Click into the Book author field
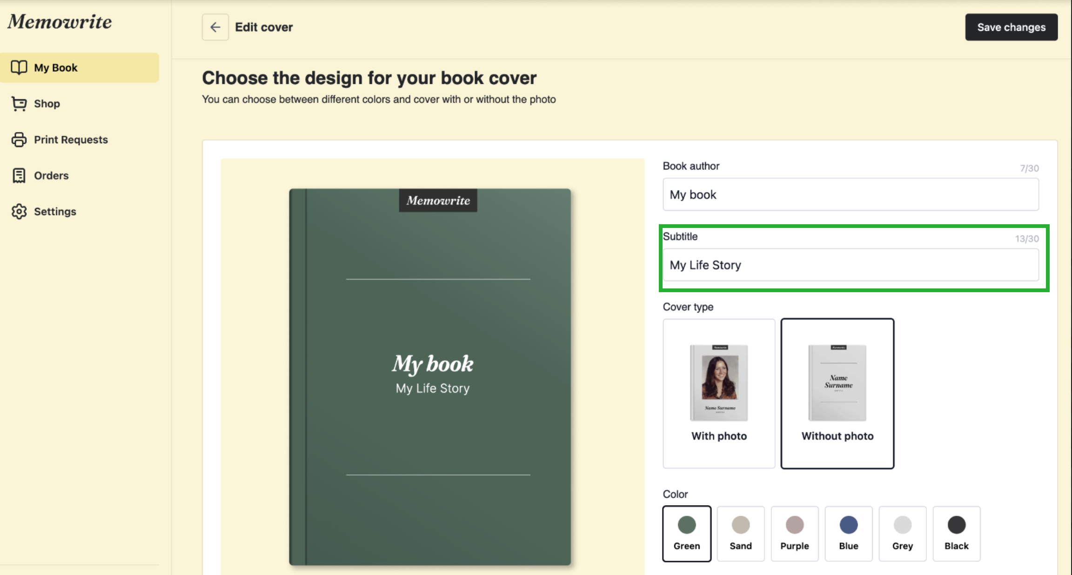The width and height of the screenshot is (1072, 575). point(851,194)
